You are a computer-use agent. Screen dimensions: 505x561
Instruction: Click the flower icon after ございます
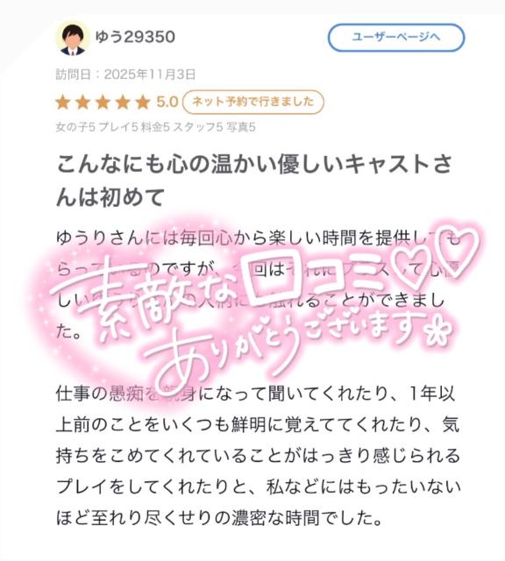[x=441, y=331]
